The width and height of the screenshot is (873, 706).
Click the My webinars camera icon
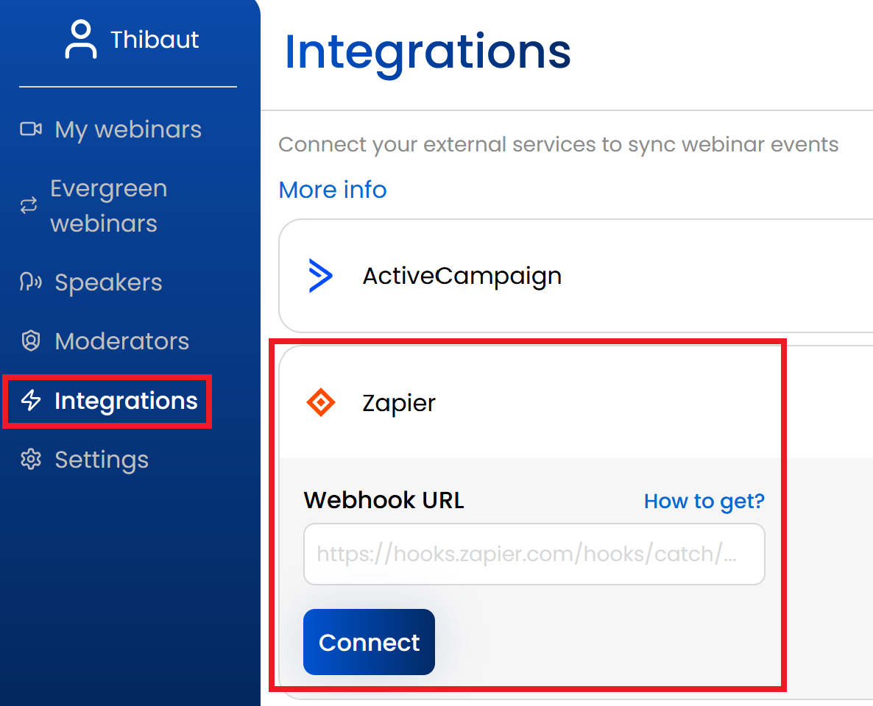31,129
